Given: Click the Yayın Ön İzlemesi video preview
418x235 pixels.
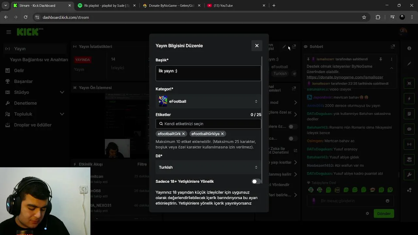Looking at the screenshot, I should [x=118, y=126].
